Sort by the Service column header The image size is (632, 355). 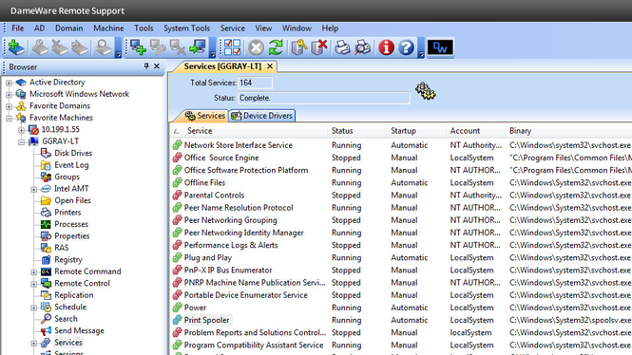point(200,131)
